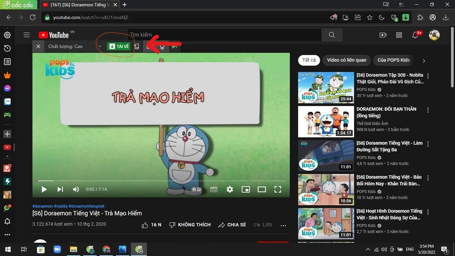The width and height of the screenshot is (455, 256).
Task: Skip to the next video
Action: point(60,189)
